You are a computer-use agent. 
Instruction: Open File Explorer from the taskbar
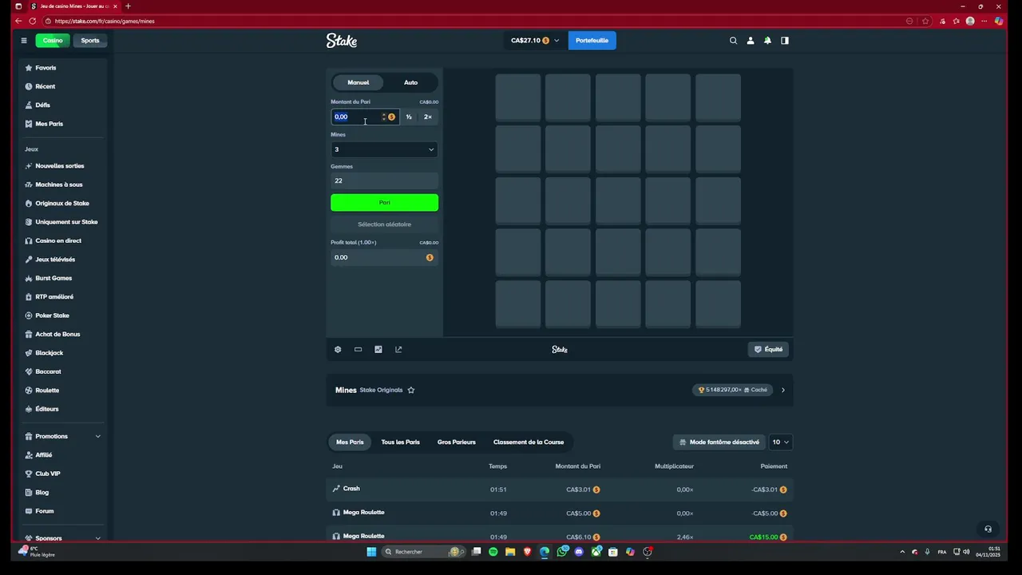(x=510, y=552)
